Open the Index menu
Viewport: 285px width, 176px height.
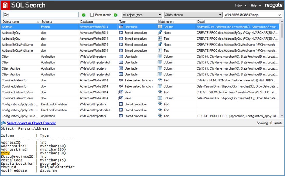click(240, 6)
